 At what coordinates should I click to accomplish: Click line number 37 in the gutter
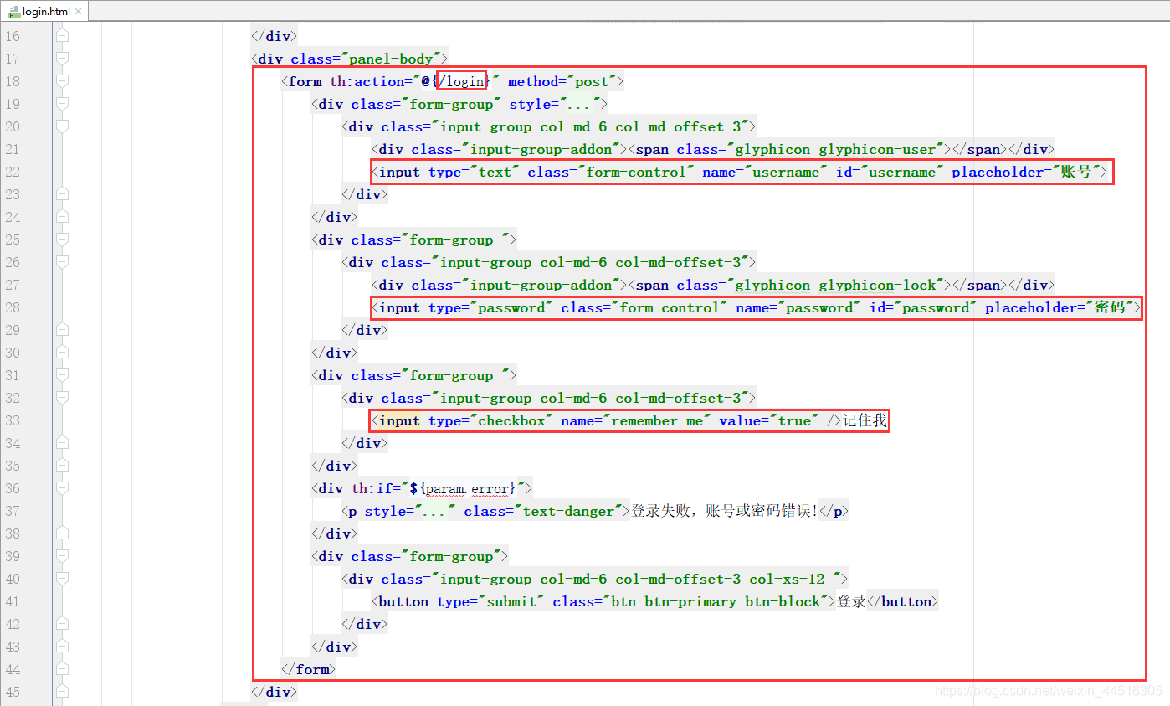coord(12,511)
